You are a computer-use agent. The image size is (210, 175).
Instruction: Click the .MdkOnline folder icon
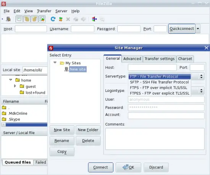[4, 113]
